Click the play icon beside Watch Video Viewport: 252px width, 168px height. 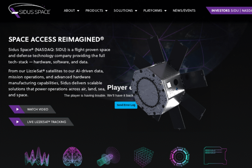click(17, 109)
